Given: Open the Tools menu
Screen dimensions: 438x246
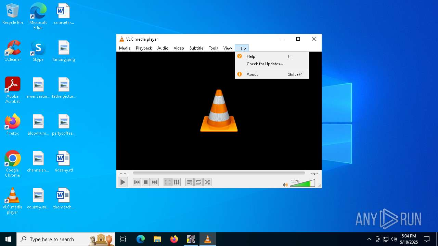Looking at the screenshot, I should (213, 48).
